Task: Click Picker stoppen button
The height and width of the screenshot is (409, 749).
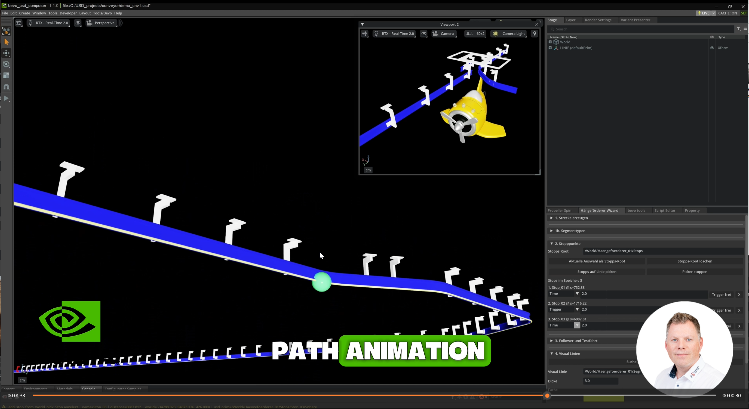Action: point(695,272)
